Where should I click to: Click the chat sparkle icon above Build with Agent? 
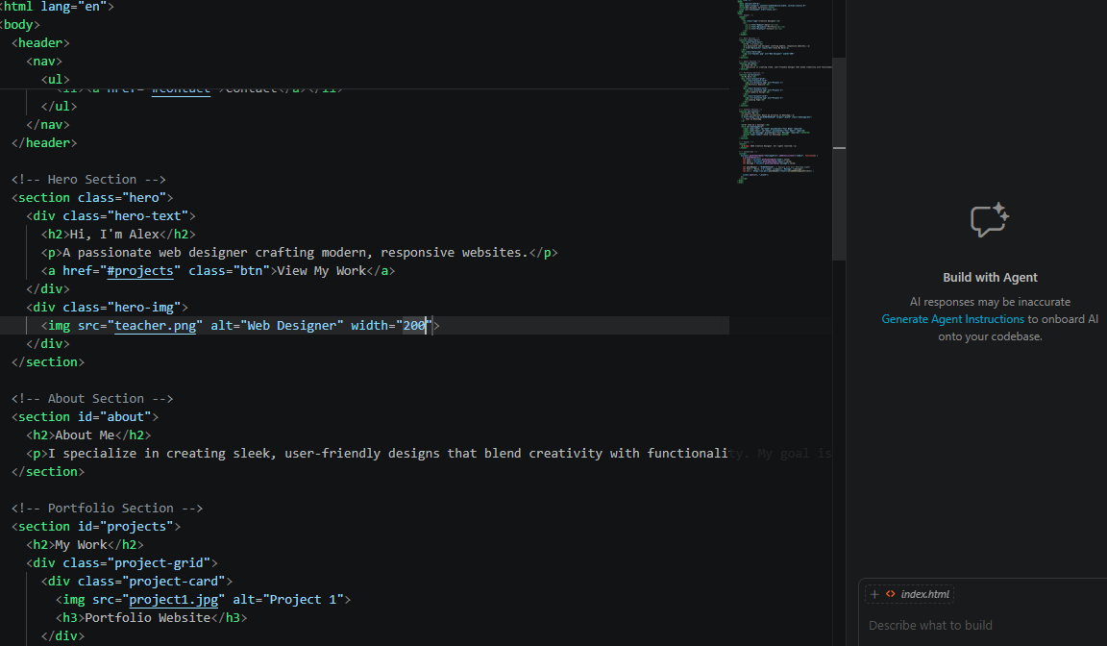[x=990, y=220]
